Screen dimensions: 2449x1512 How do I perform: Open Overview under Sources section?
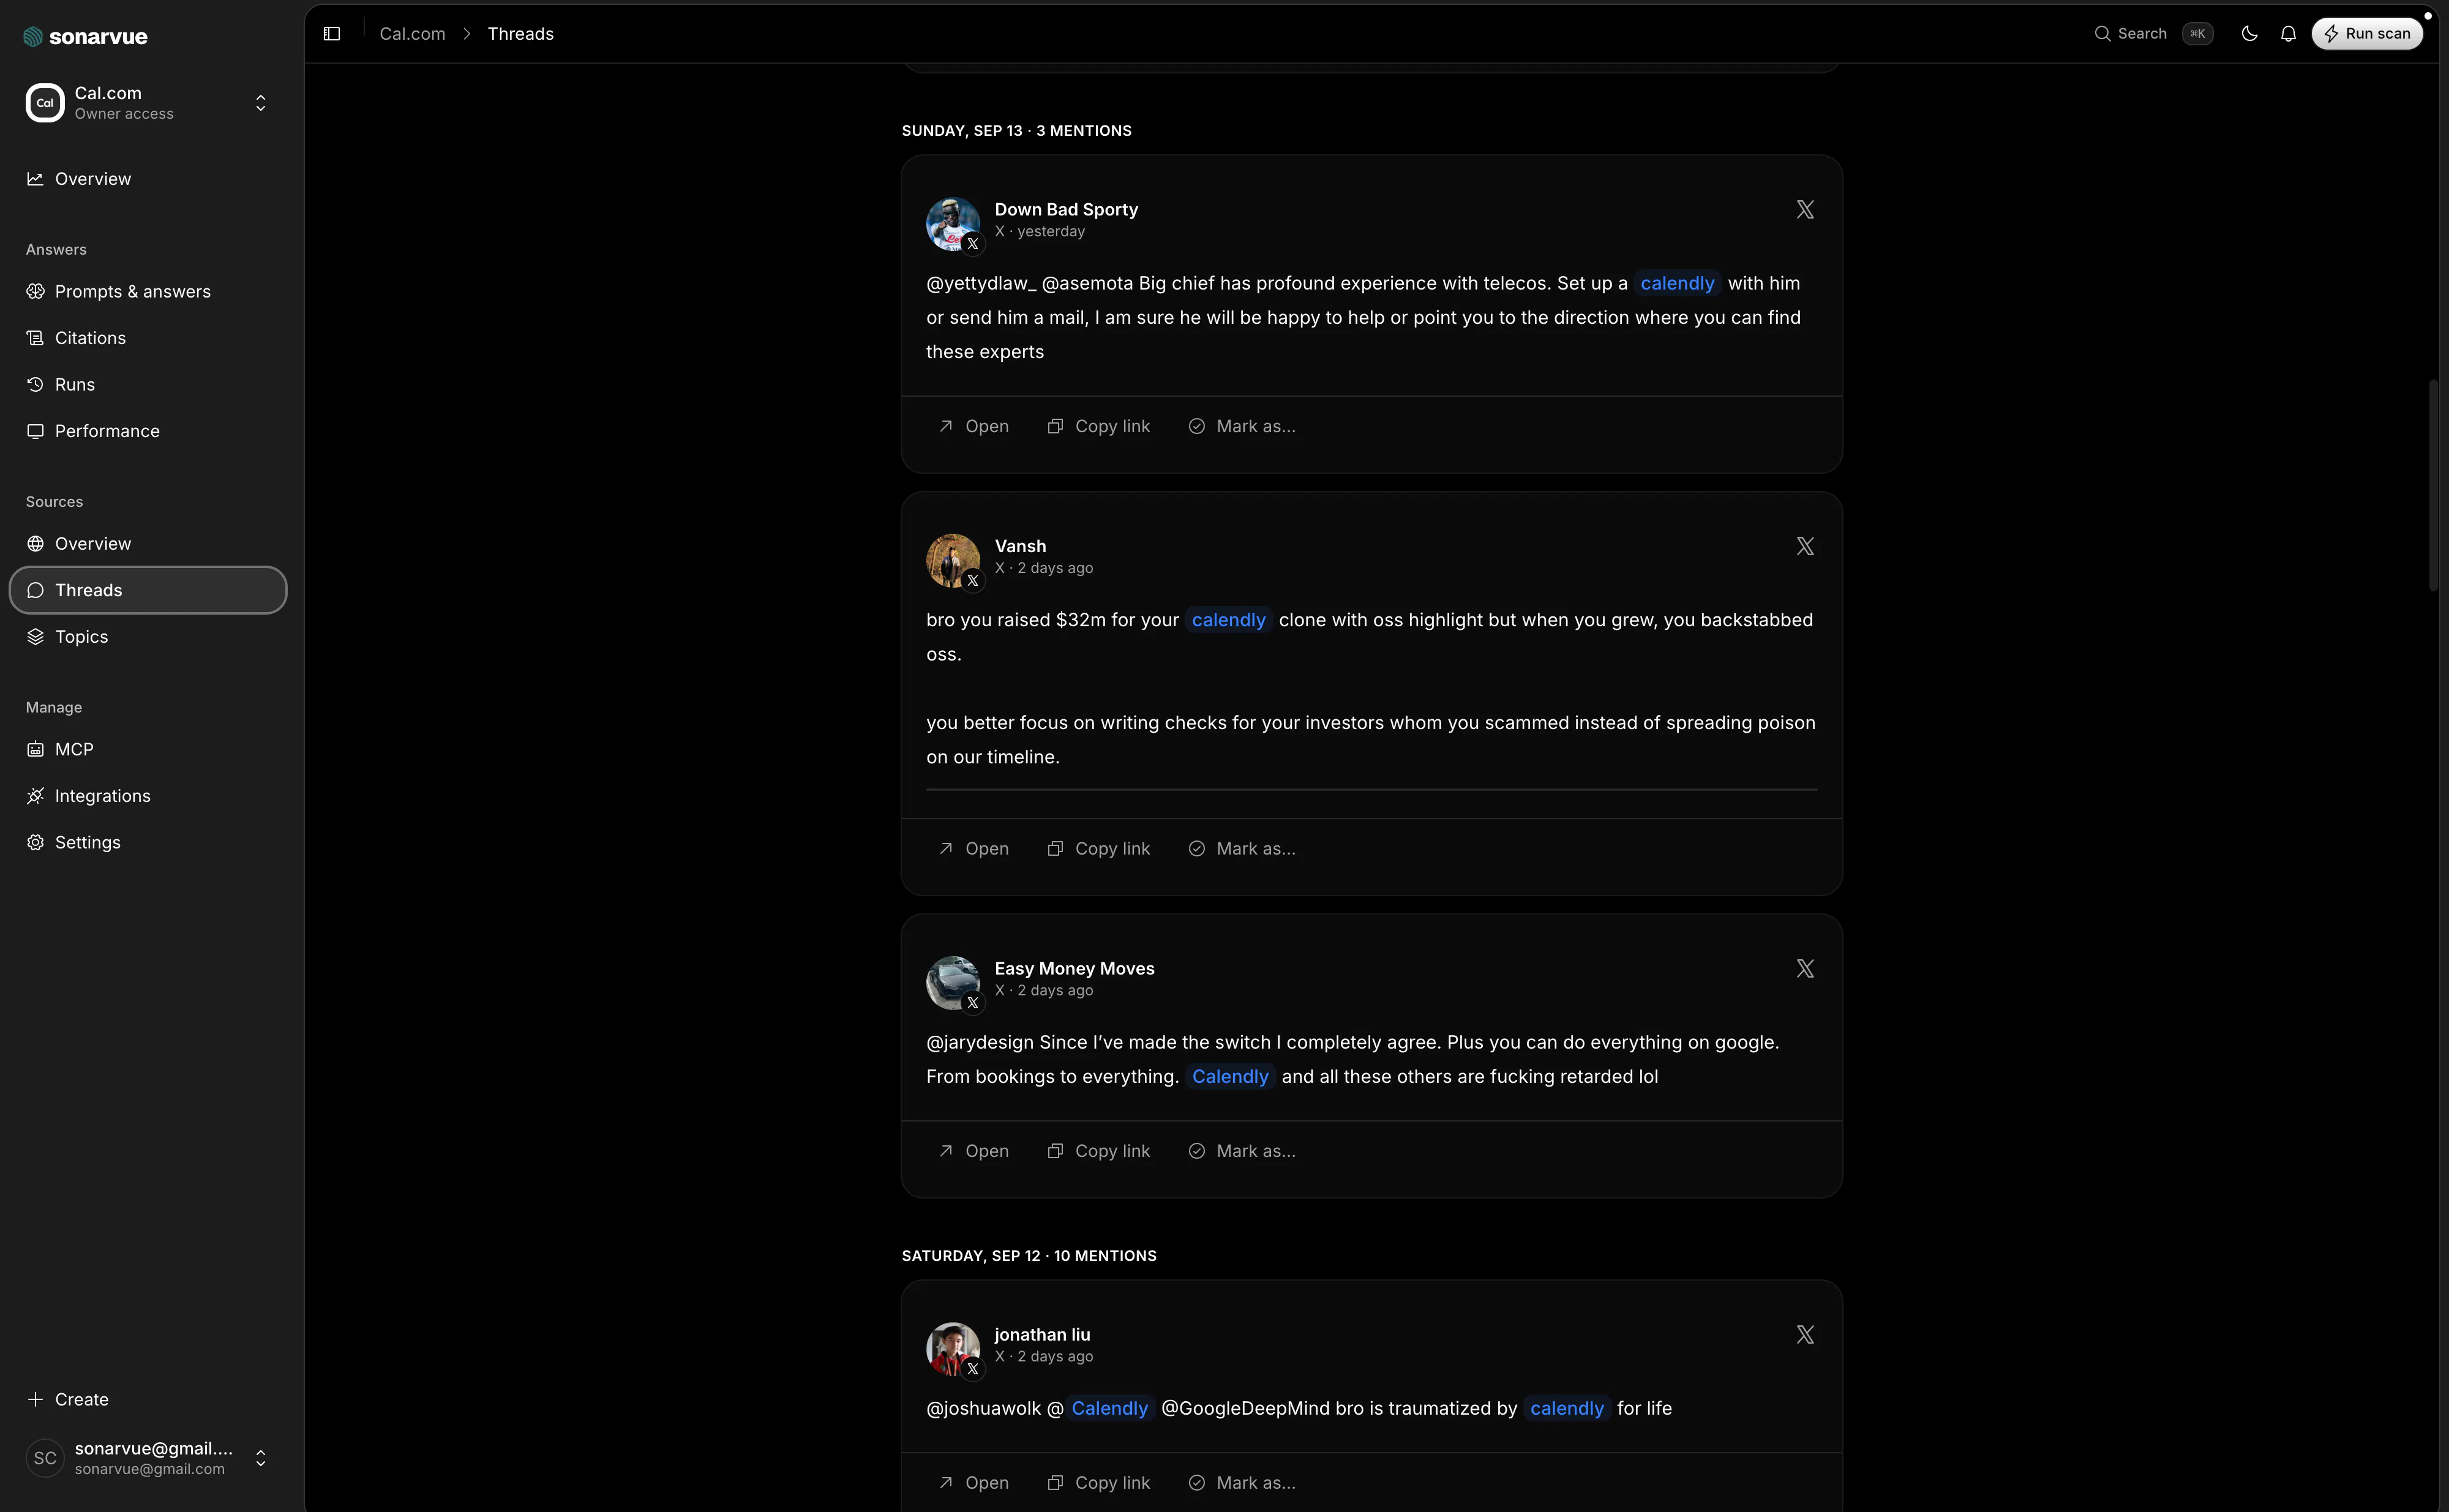coord(148,544)
